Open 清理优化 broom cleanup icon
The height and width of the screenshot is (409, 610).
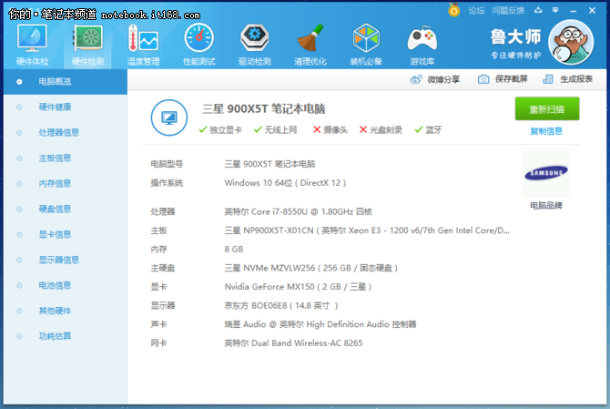click(x=310, y=42)
